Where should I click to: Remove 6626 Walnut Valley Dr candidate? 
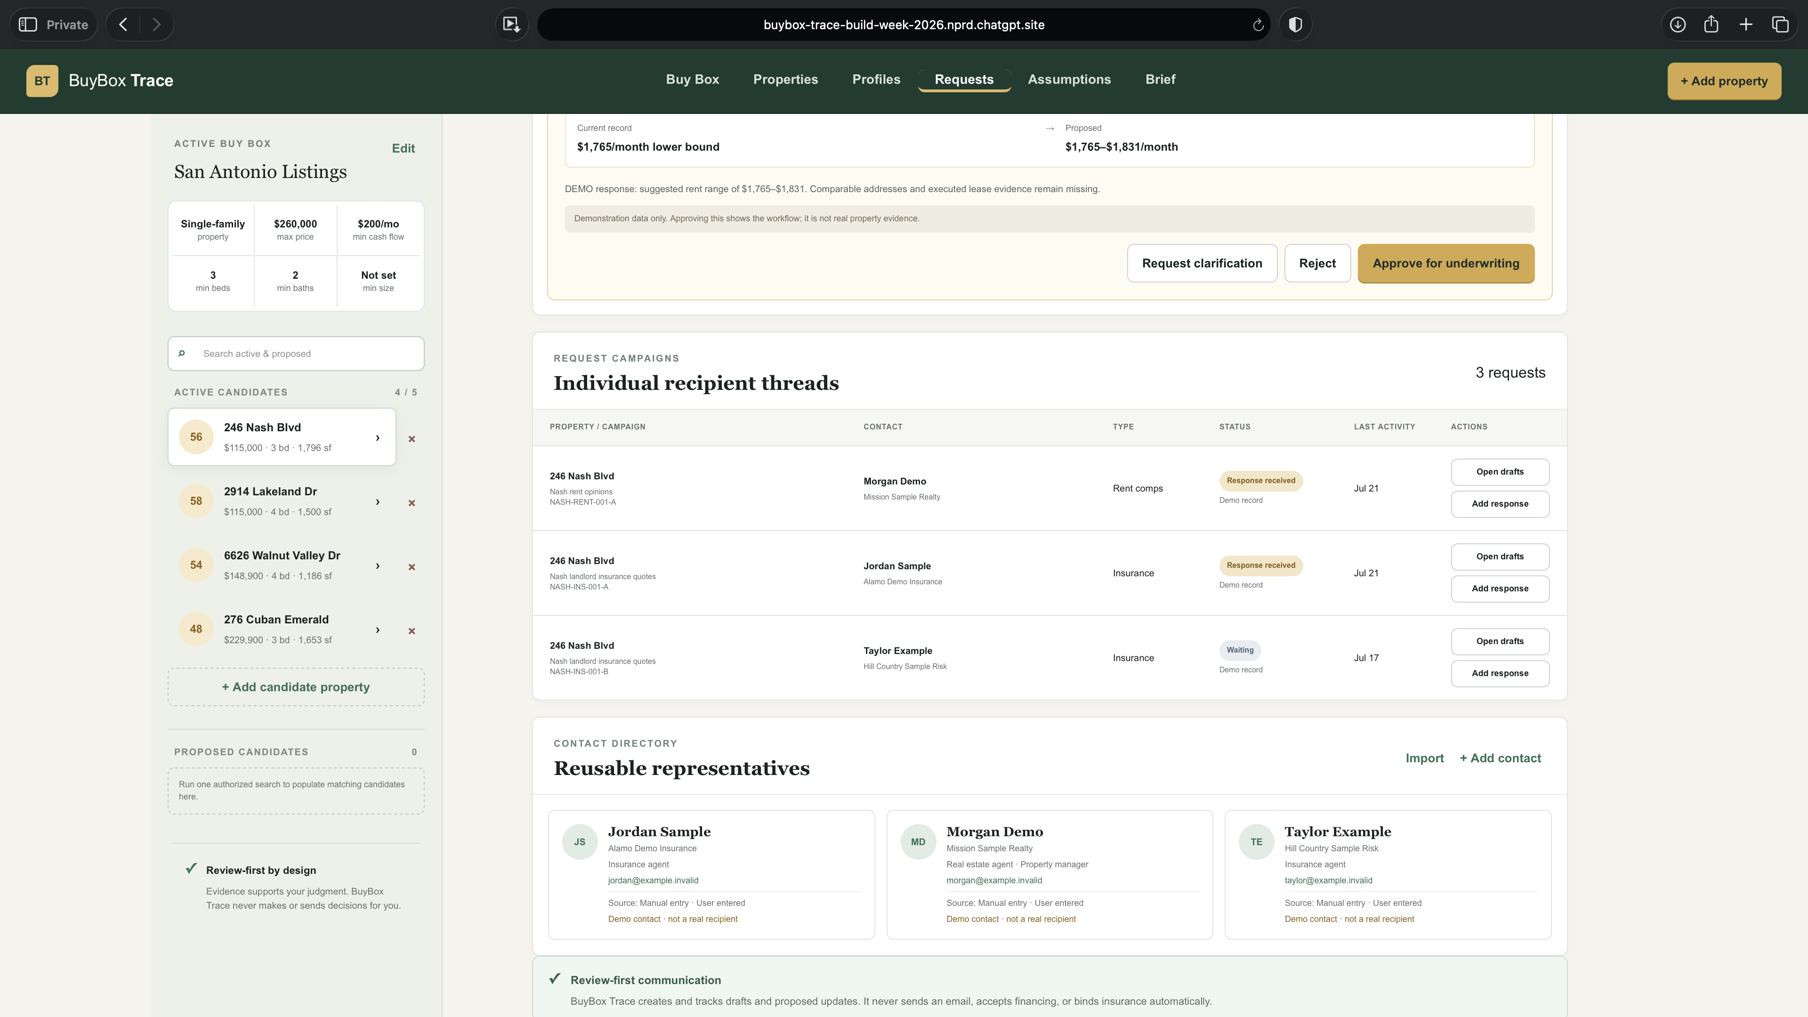click(x=412, y=567)
